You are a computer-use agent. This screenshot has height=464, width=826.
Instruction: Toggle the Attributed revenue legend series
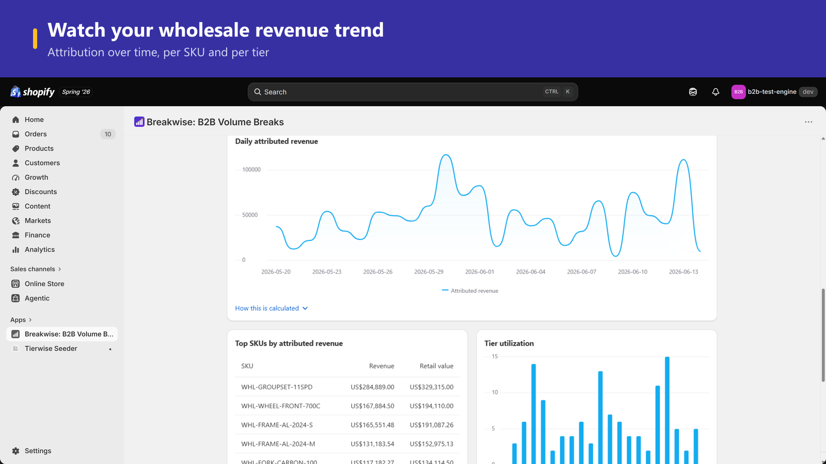pyautogui.click(x=470, y=291)
